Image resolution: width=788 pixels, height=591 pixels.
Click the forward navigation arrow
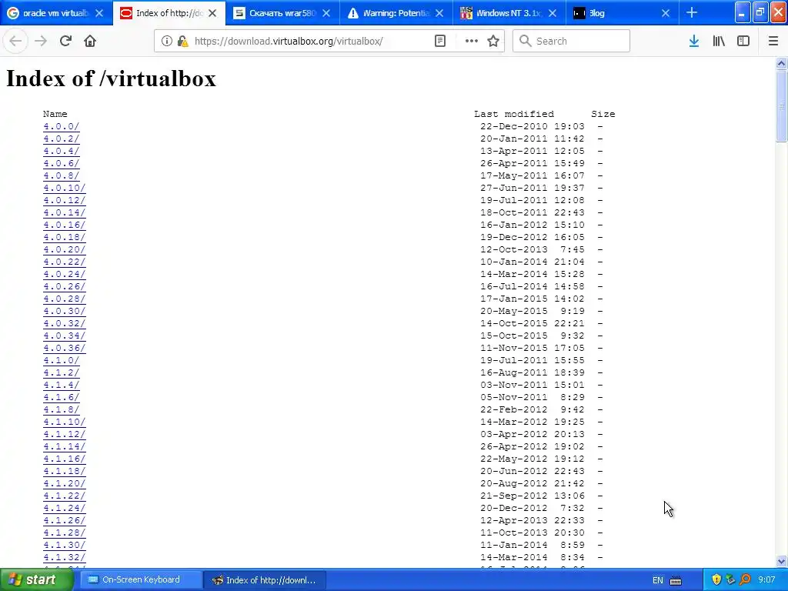pyautogui.click(x=41, y=41)
